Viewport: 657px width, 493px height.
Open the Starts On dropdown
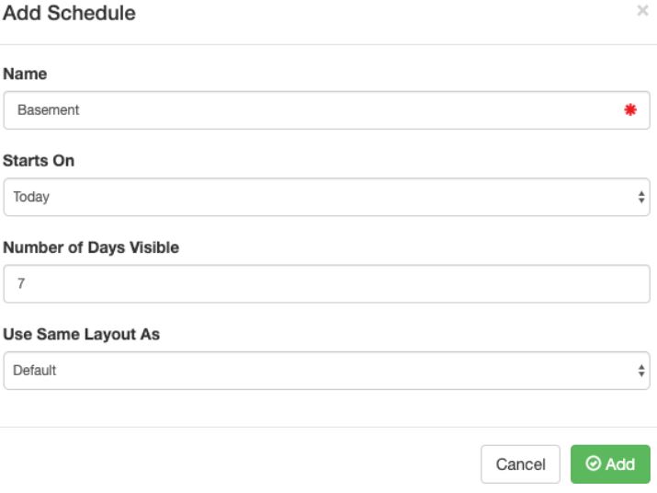pyautogui.click(x=326, y=197)
